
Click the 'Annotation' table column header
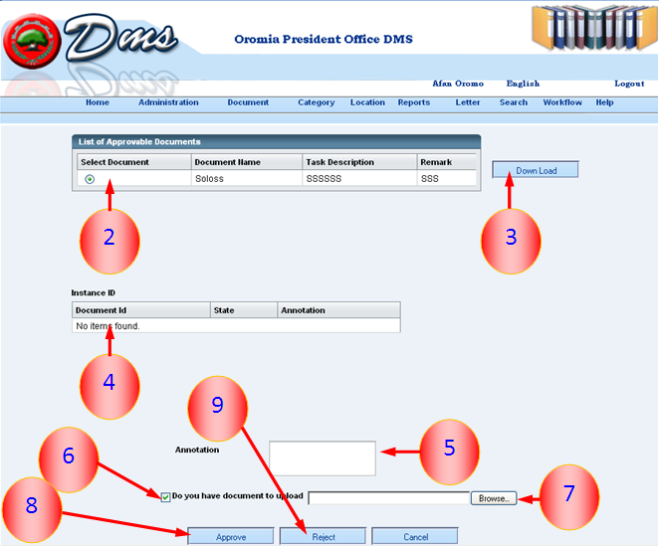[338, 310]
